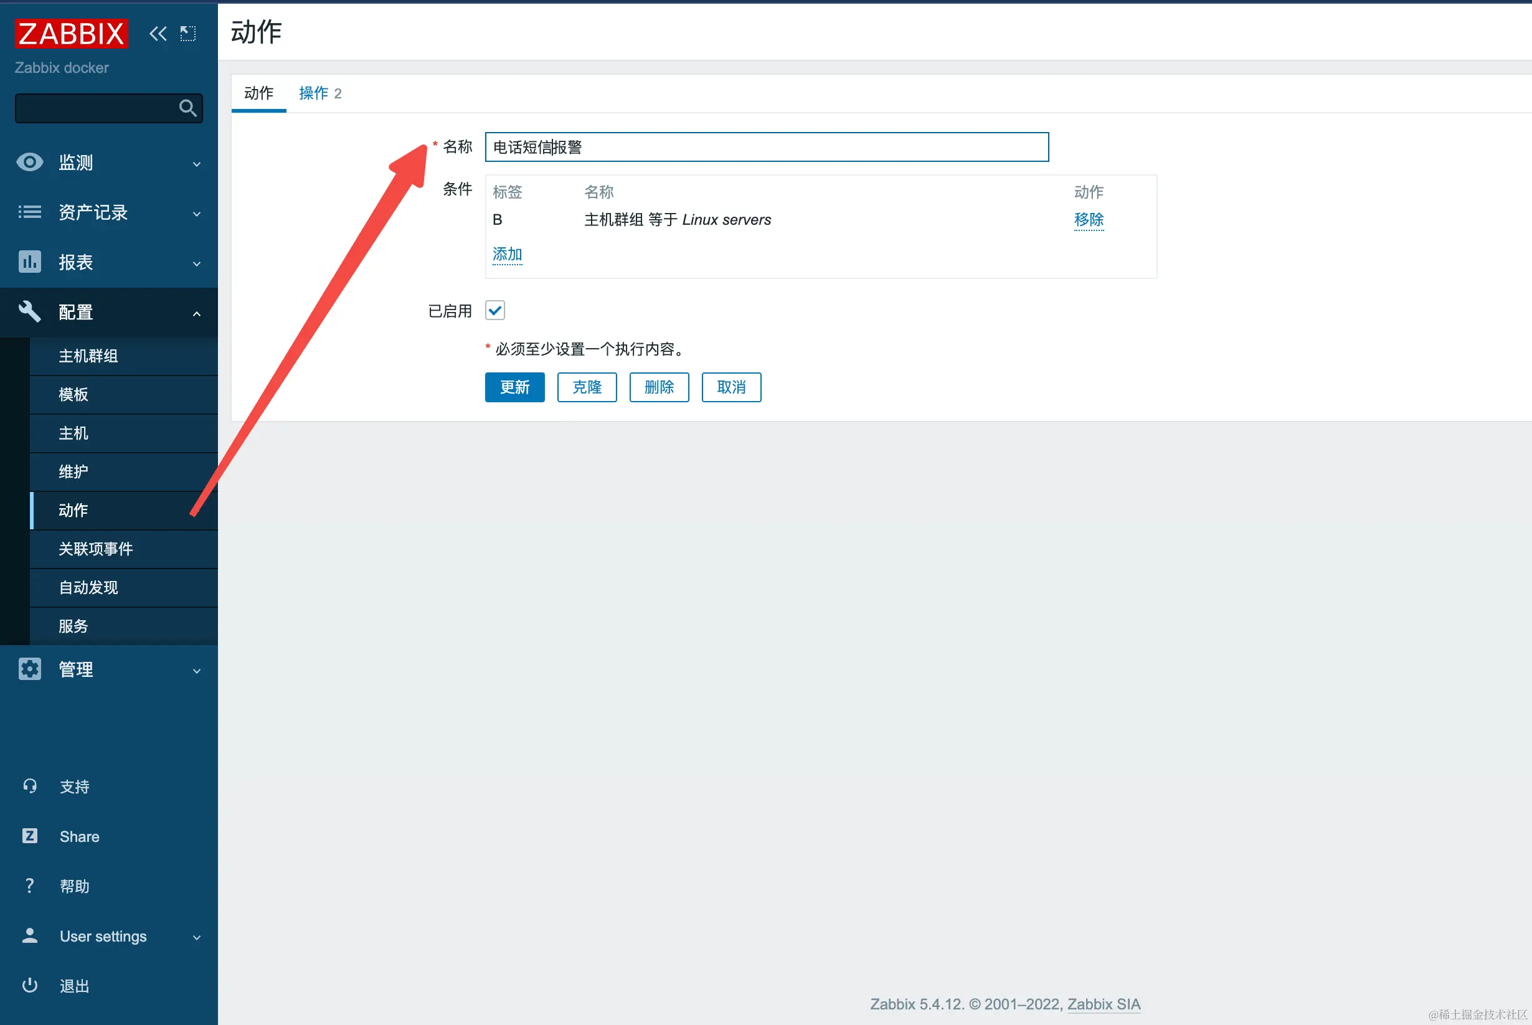This screenshot has height=1025, width=1532.
Task: Uncheck the 已启用 checkbox
Action: [x=494, y=311]
